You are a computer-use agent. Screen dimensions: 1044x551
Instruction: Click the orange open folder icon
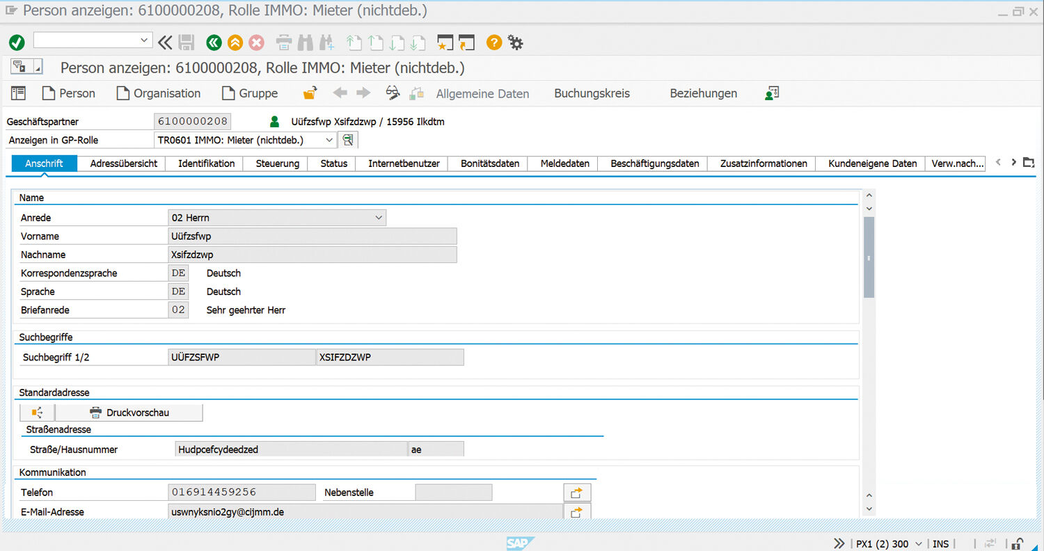point(310,93)
